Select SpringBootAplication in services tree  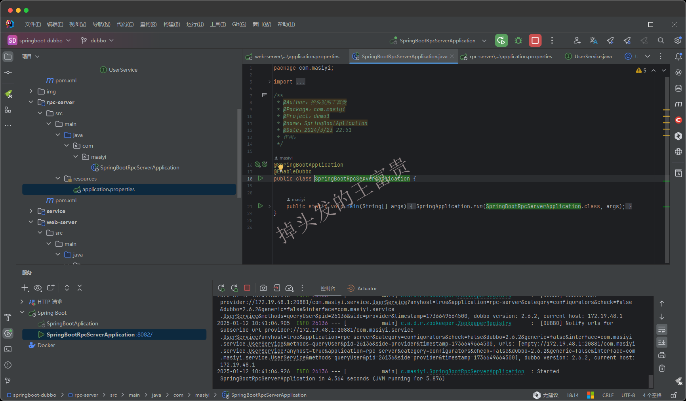tap(72, 323)
